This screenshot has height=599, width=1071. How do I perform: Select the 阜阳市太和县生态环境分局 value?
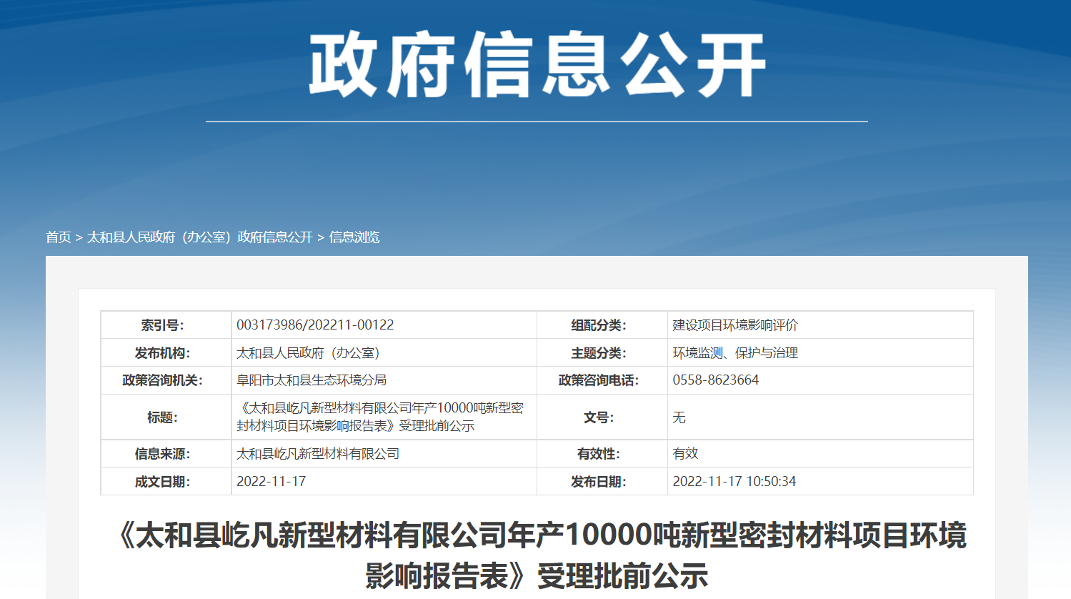click(x=312, y=380)
